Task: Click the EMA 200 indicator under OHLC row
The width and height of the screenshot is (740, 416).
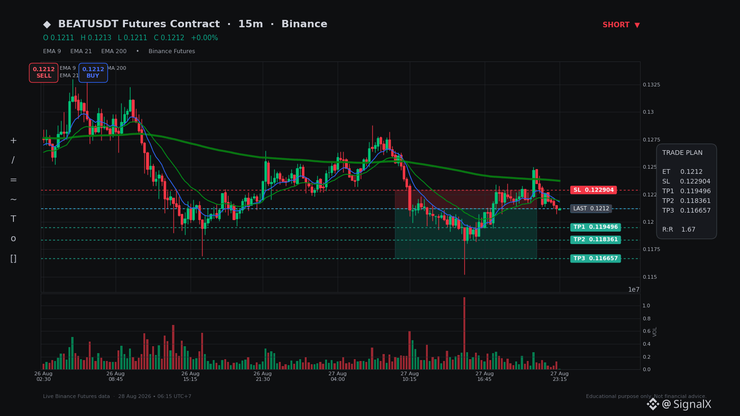Action: [x=114, y=51]
